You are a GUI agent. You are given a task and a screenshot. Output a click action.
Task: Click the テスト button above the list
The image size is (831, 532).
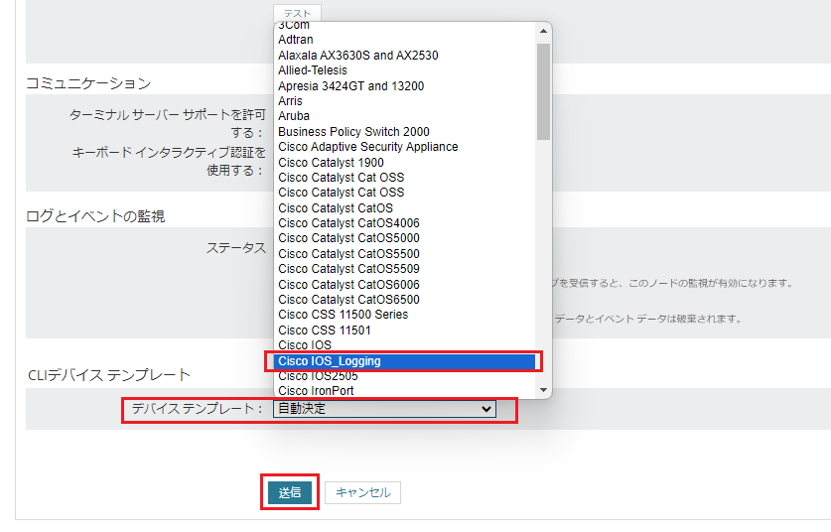297,13
